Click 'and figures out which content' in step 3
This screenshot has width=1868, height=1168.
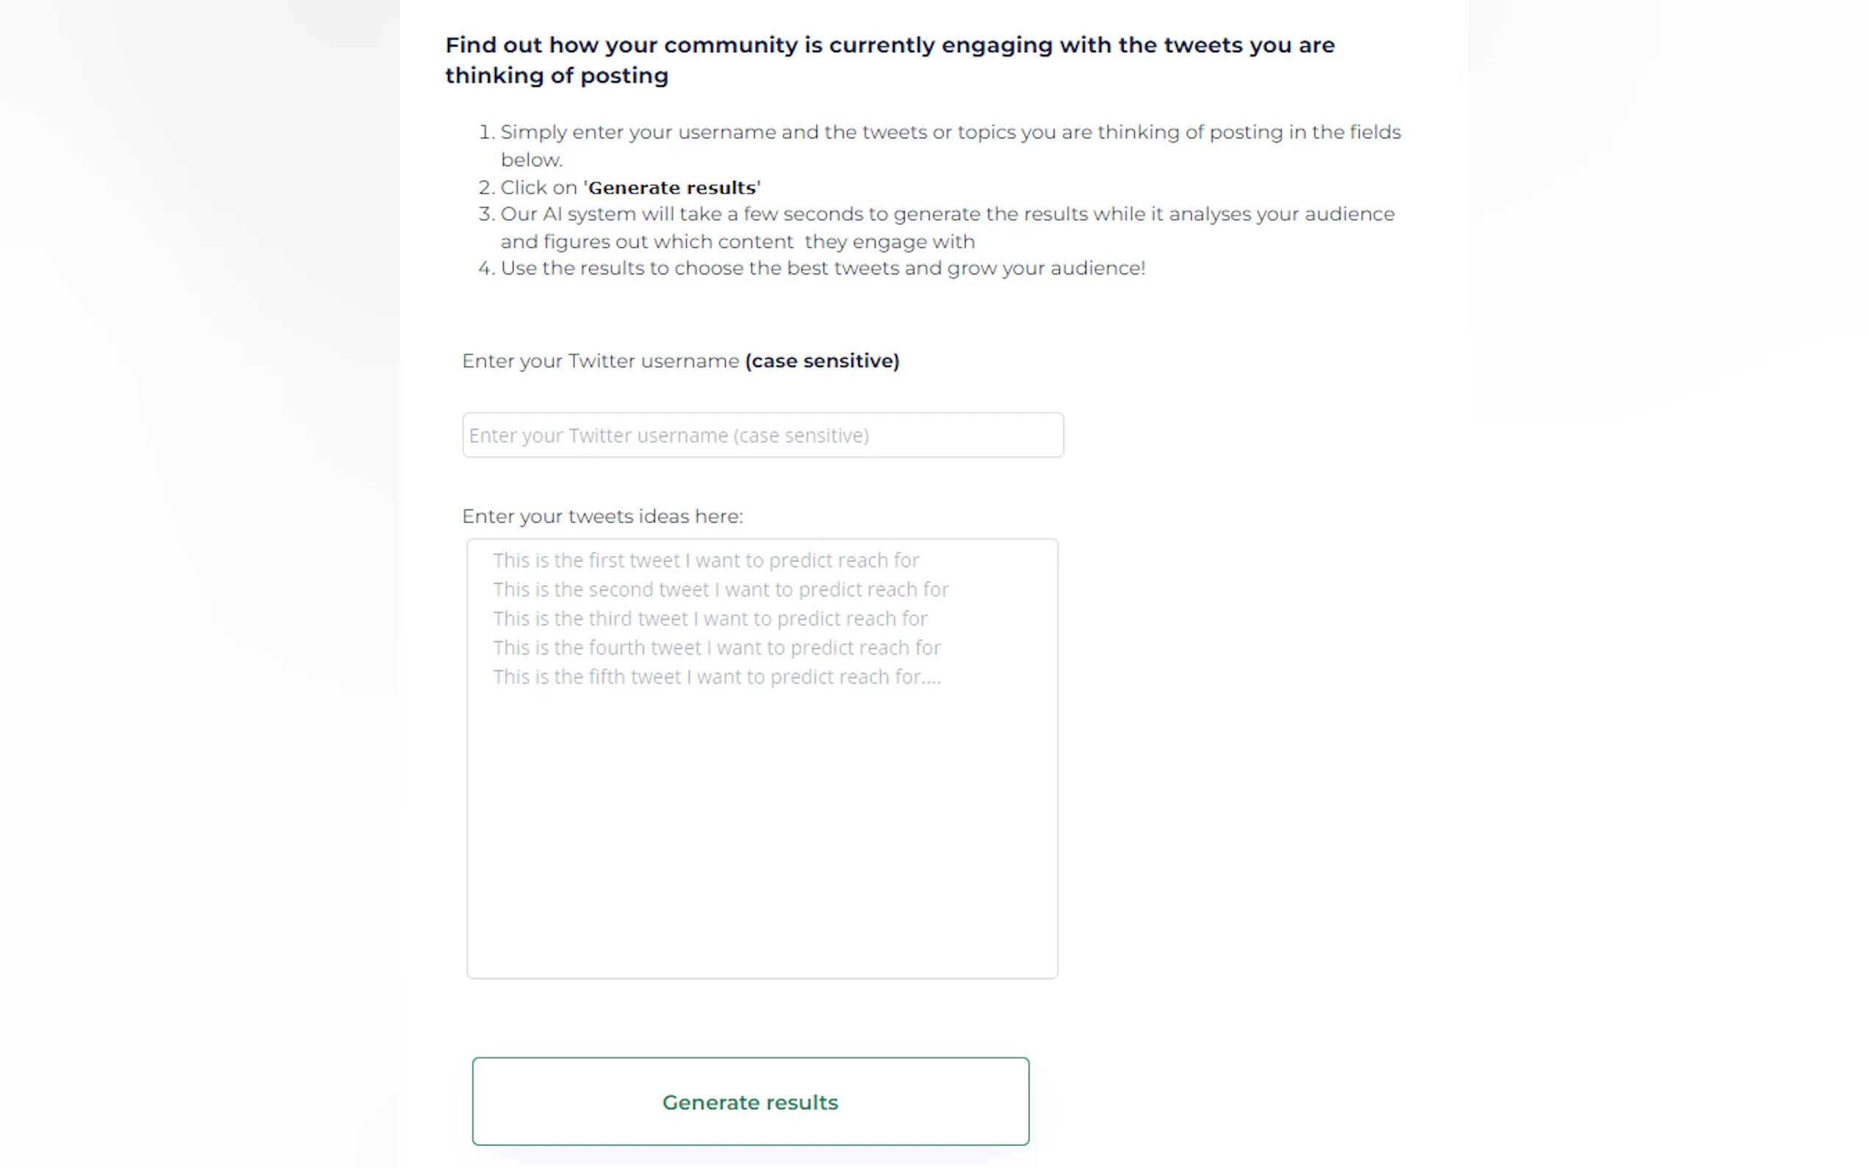646,242
